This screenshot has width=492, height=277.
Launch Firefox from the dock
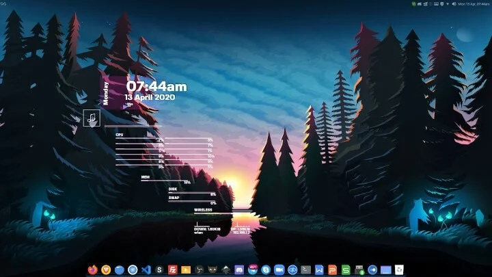(92, 269)
